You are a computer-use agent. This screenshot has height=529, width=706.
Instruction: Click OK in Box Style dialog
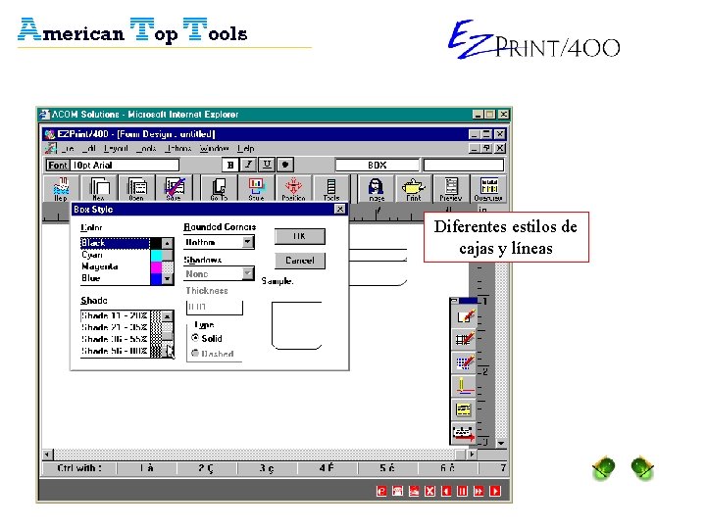[300, 237]
